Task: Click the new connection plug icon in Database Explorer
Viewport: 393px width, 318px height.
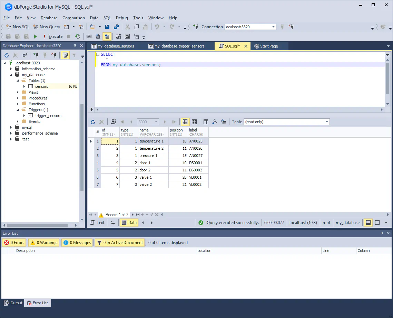Action: (x=36, y=55)
